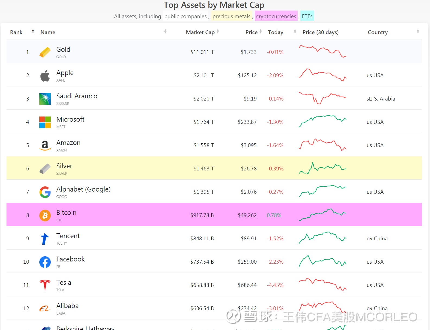
Task: Click the Facebook logo icon
Action: pyautogui.click(x=45, y=262)
